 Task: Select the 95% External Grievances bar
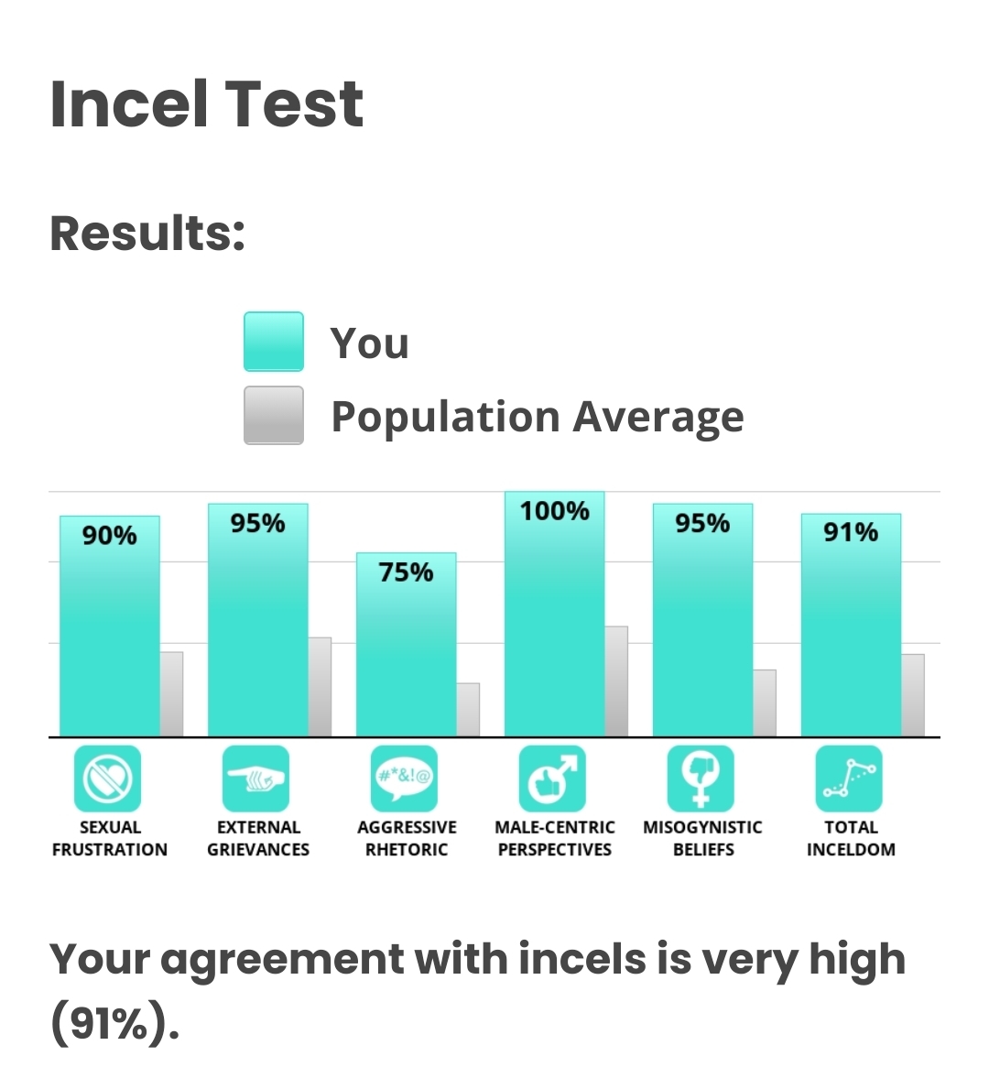[257, 620]
